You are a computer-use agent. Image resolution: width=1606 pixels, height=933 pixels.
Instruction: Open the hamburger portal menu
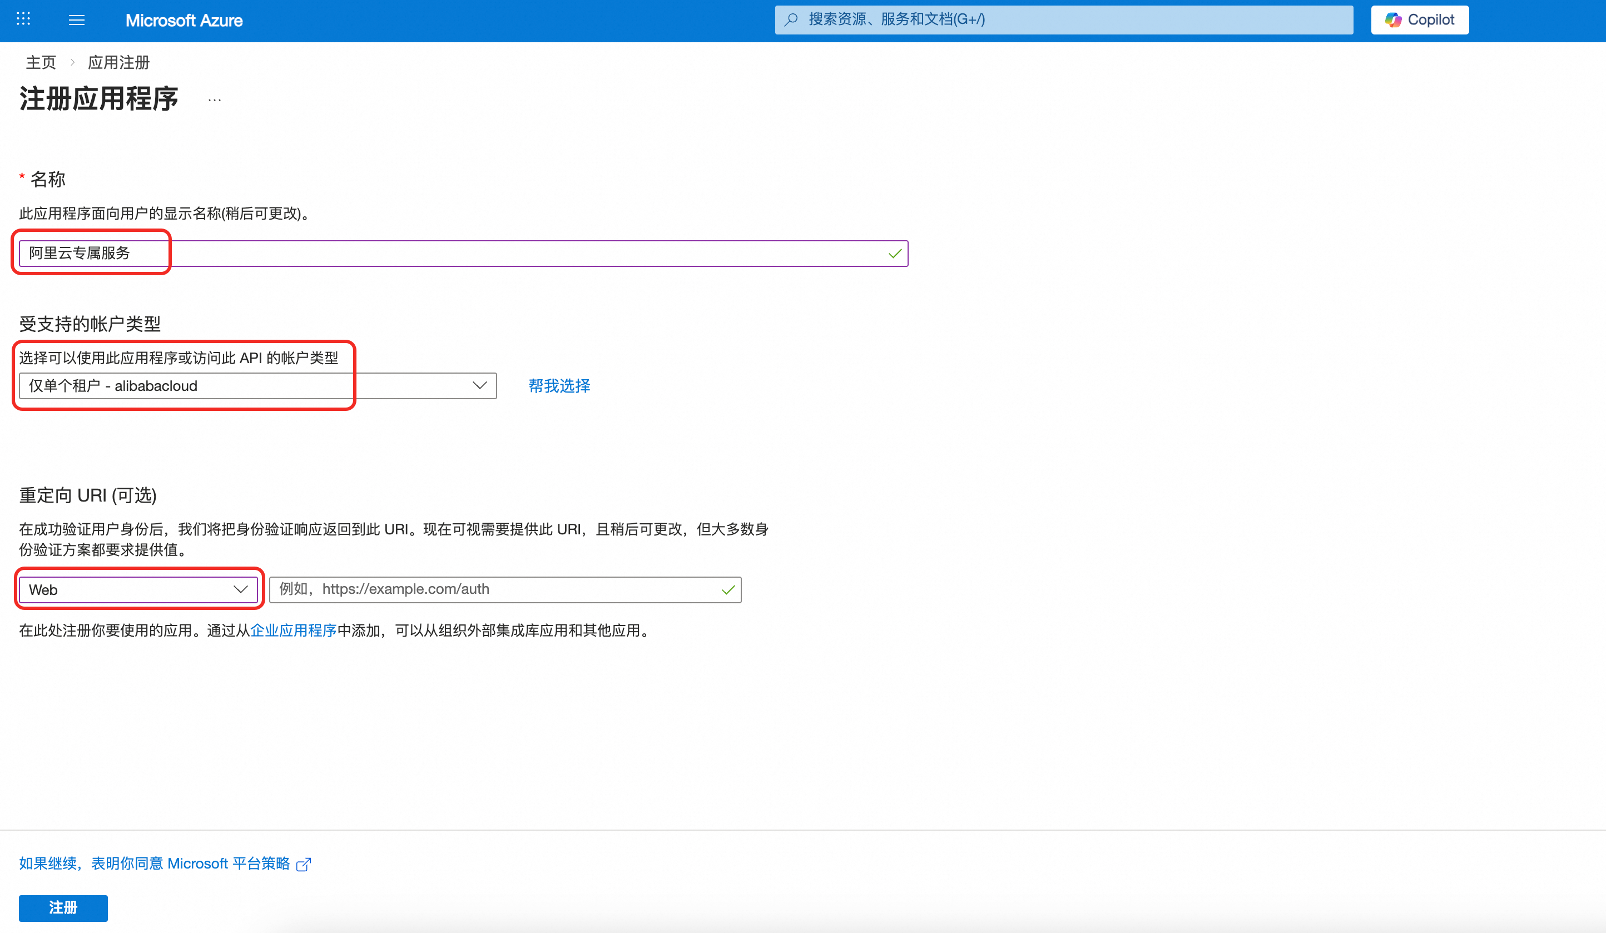click(77, 20)
